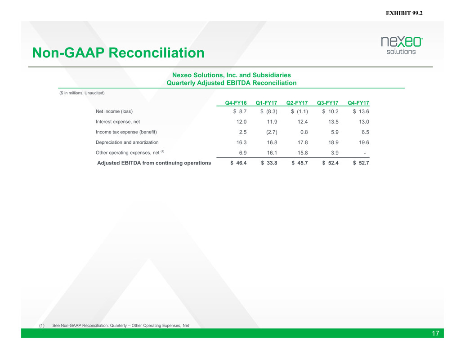
Task: Click the Income tax expense (benefit) row label
Action: [x=126, y=132]
